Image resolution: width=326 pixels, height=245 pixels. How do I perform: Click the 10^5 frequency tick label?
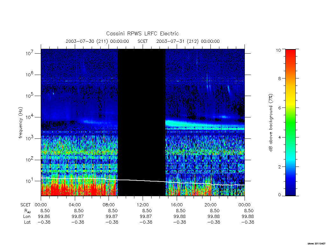(30, 96)
